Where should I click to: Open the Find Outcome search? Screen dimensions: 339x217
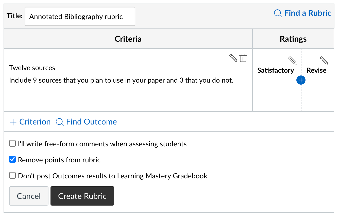91,122
